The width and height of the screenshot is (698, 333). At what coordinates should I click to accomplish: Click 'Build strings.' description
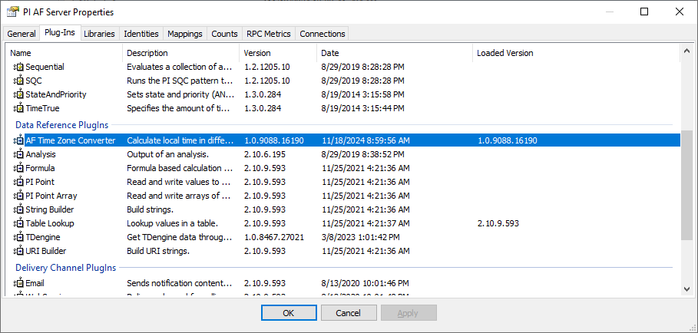point(150,209)
